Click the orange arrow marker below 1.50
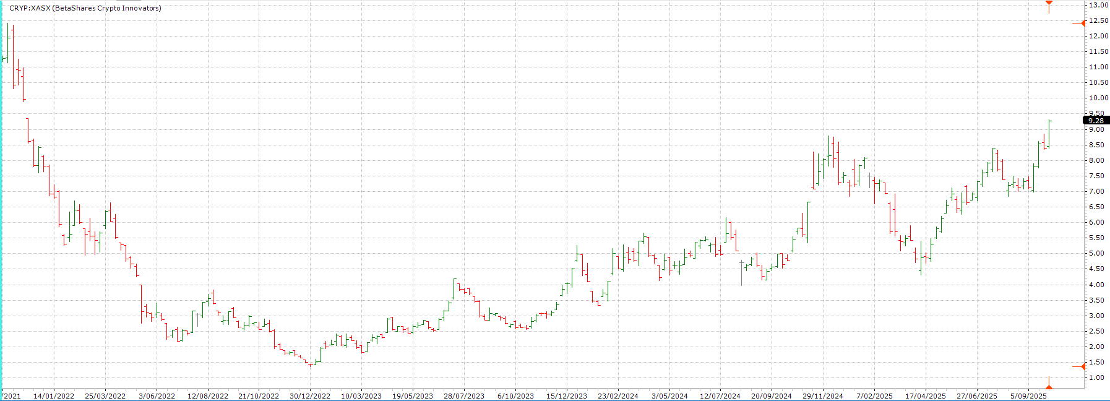The width and height of the screenshot is (1110, 401). coord(1082,367)
